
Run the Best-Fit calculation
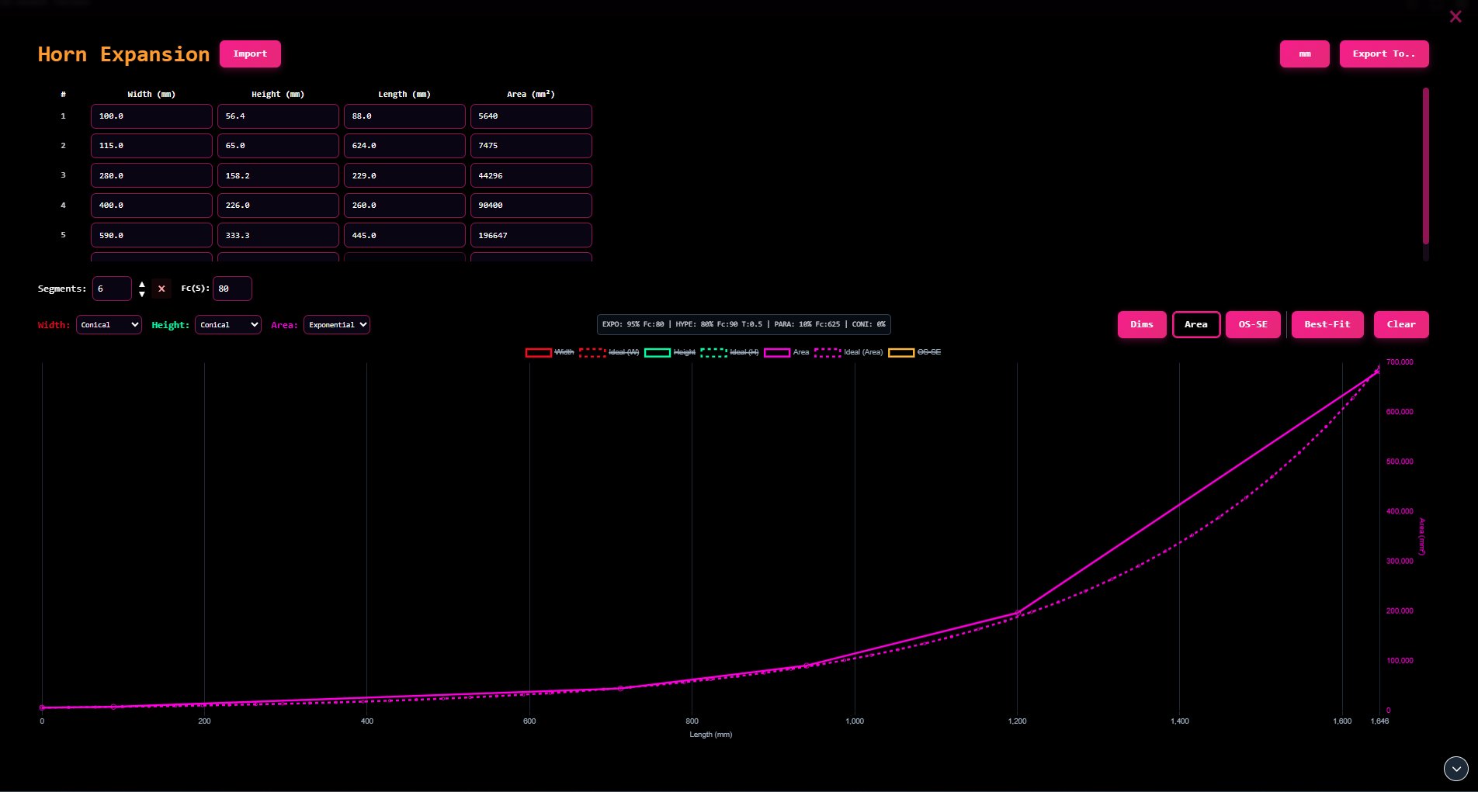pos(1327,324)
